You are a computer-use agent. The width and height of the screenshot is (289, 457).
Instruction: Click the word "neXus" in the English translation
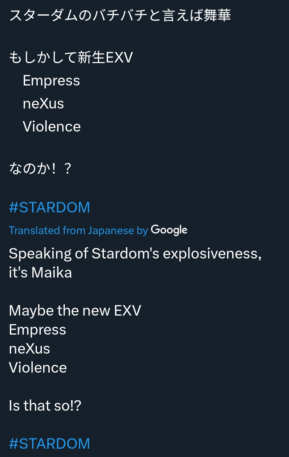(29, 349)
